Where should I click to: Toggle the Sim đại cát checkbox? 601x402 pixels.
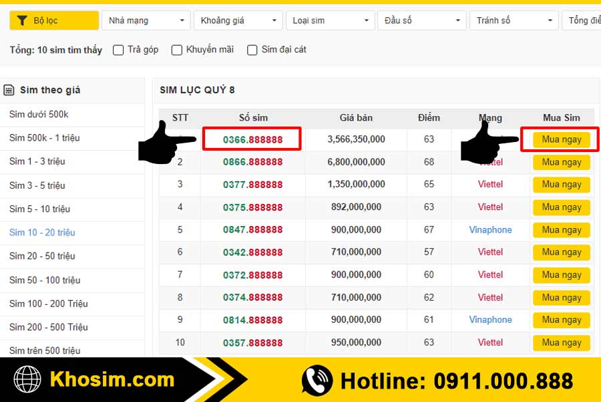(x=252, y=50)
